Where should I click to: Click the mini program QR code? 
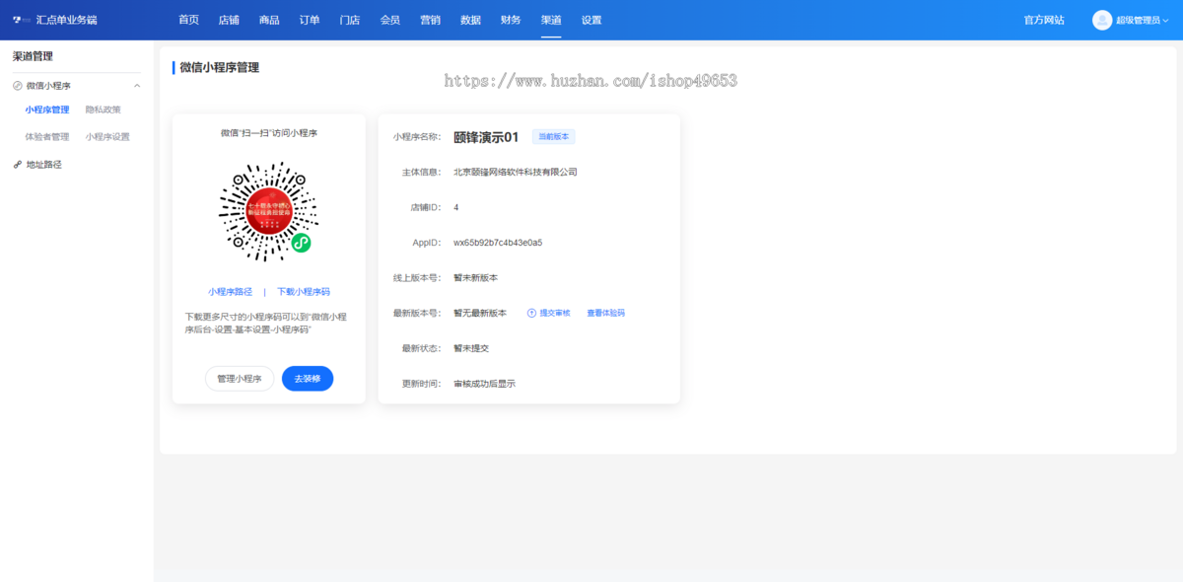[x=268, y=211]
